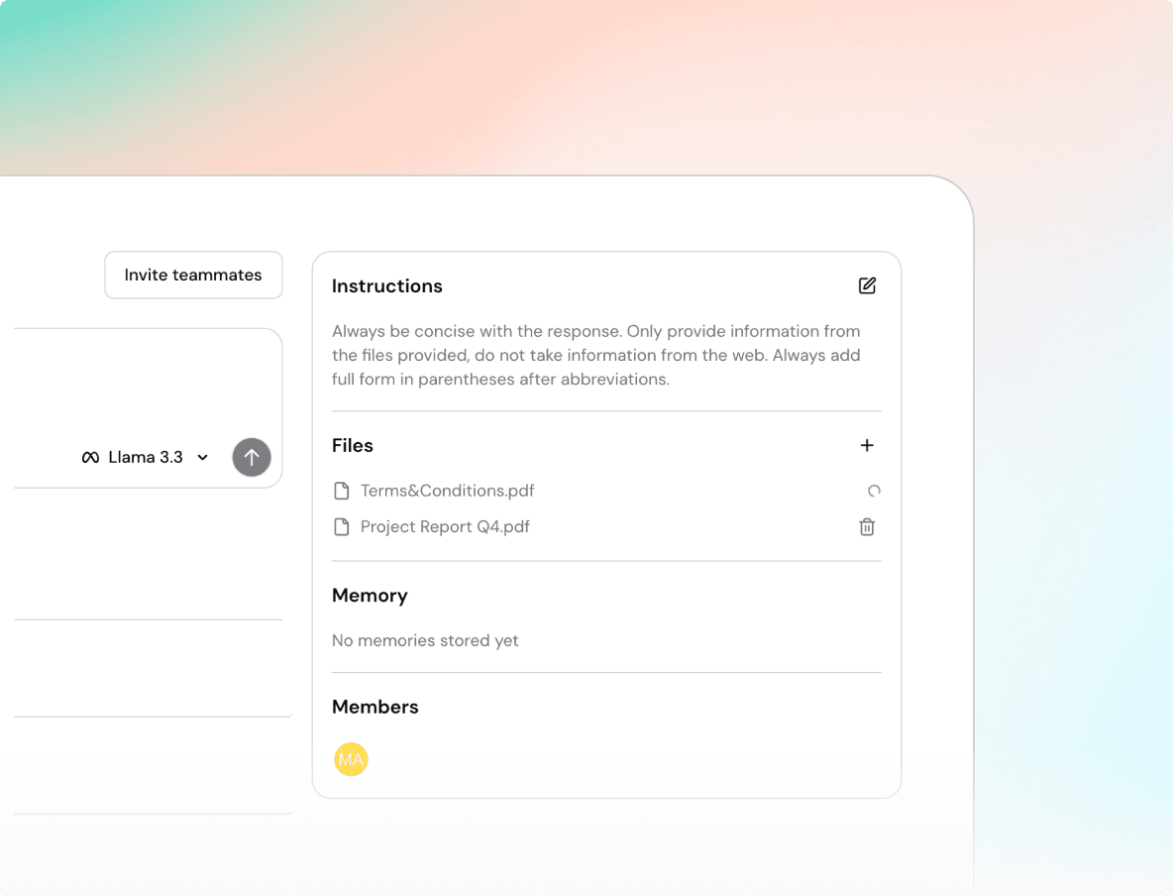Expand the chevron beside Llama 3.3
The image size is (1173, 896).
pyautogui.click(x=203, y=458)
